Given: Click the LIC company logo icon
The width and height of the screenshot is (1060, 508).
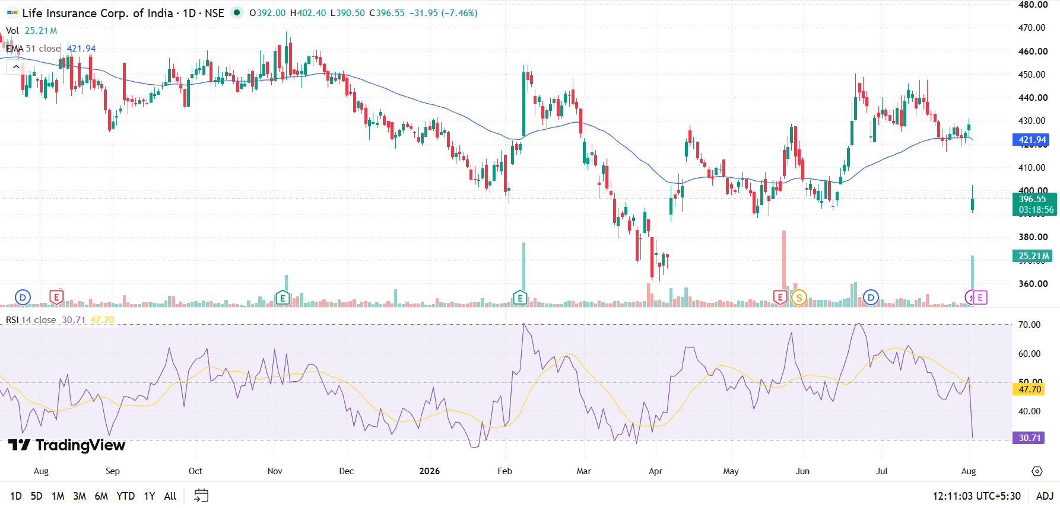Looking at the screenshot, I should (12, 12).
